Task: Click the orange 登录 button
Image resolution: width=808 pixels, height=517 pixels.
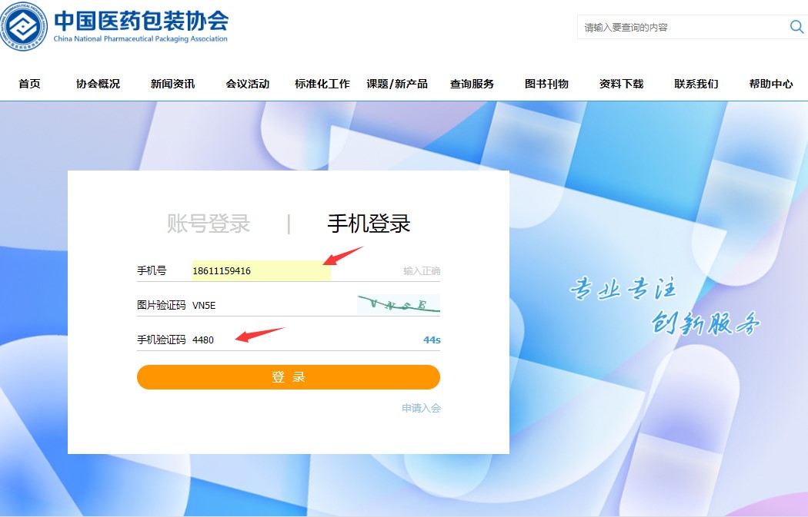Action: coord(289,377)
